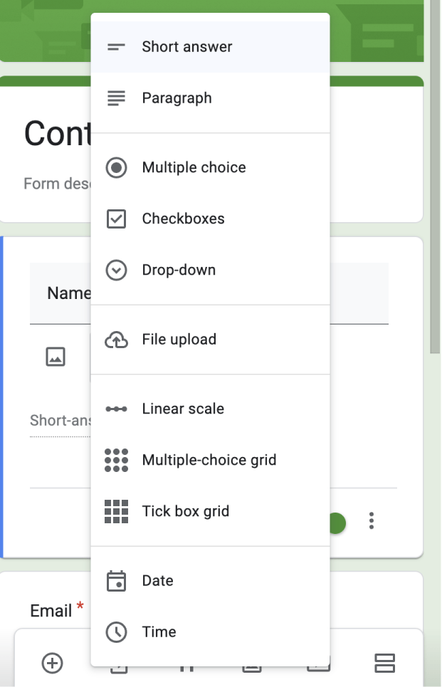Click the Date calendar icon
This screenshot has height=687, width=442.
116,581
